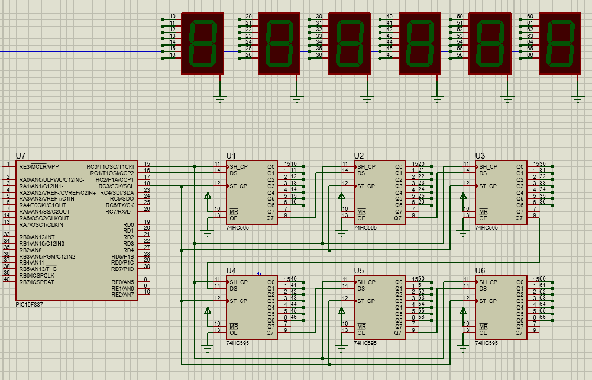Screen dimensions: 592x380
Task: Click the first seven-segment display with pins 10-16
Action: pos(203,43)
